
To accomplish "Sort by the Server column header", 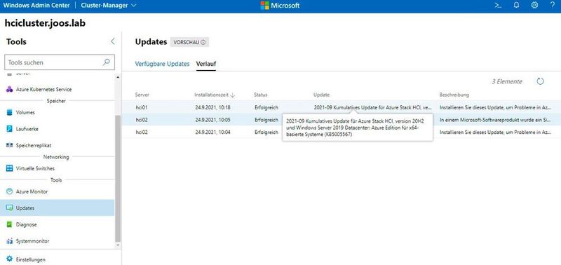I will (x=142, y=95).
